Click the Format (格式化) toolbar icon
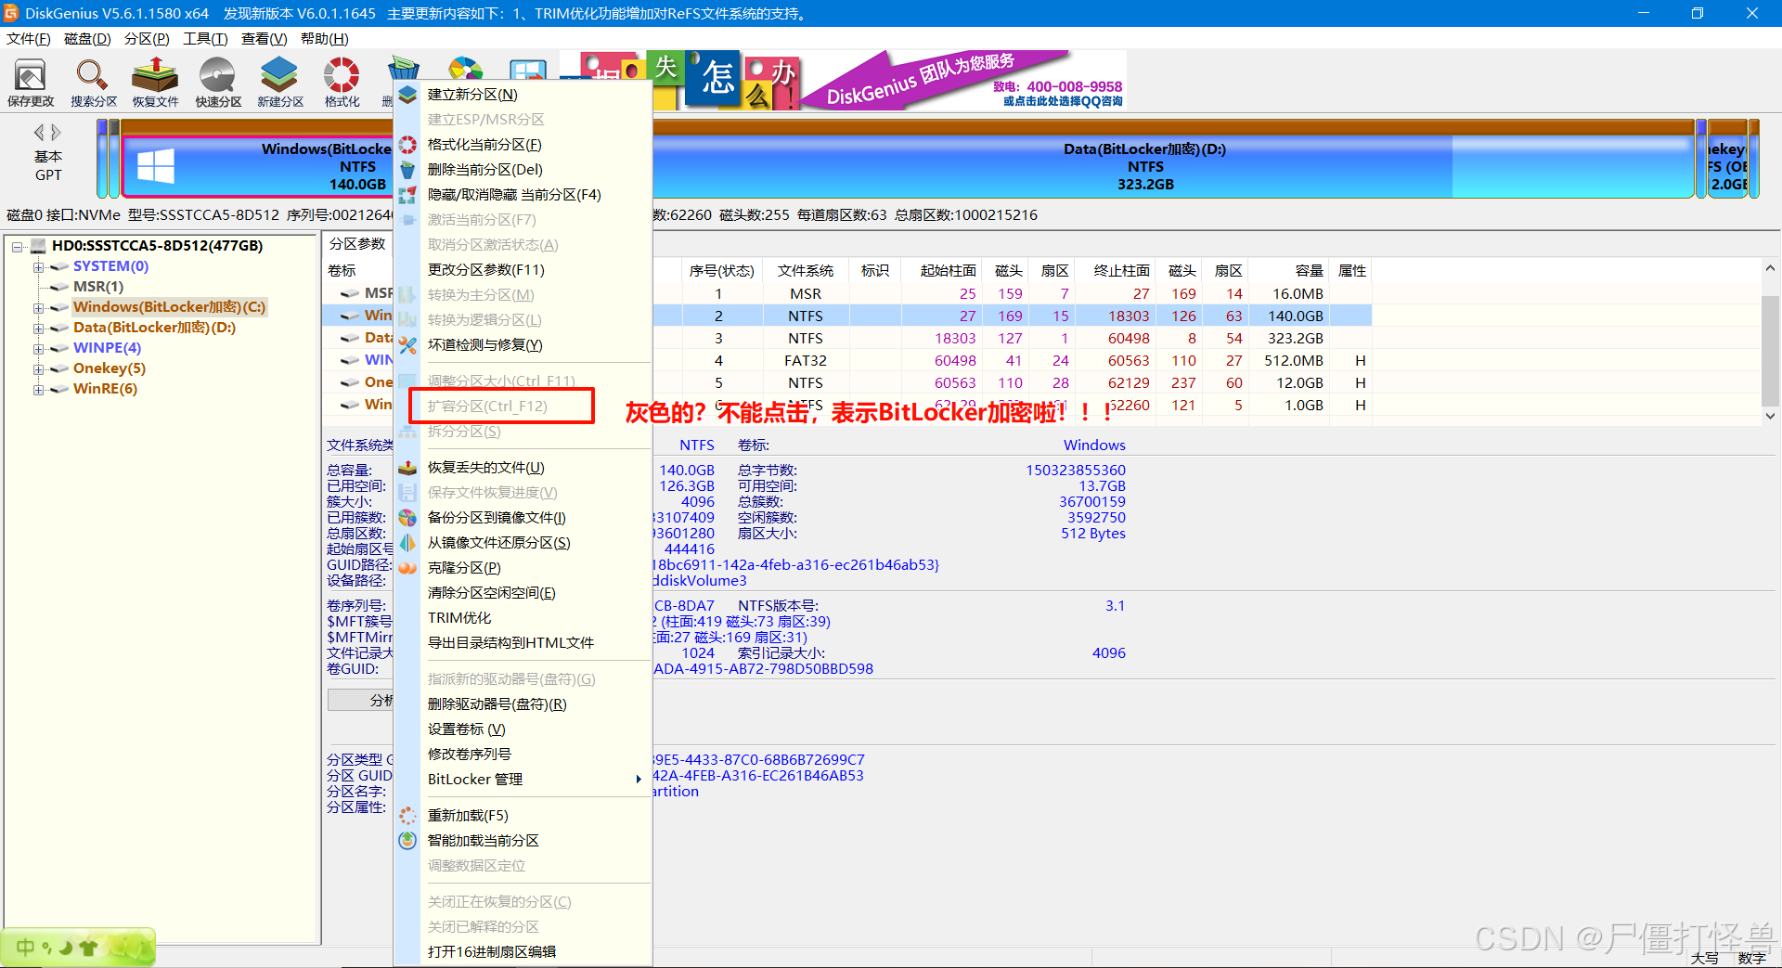The width and height of the screenshot is (1782, 968). (x=342, y=82)
